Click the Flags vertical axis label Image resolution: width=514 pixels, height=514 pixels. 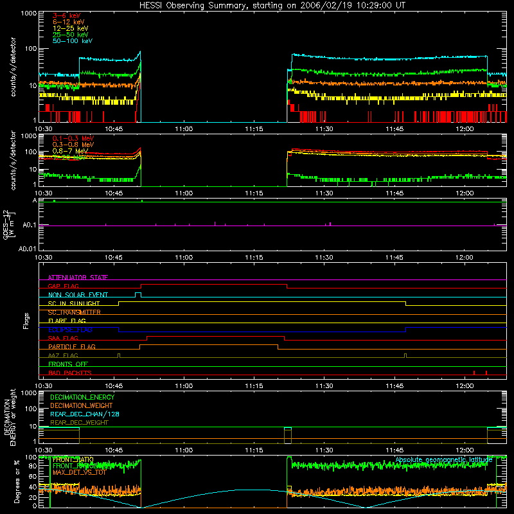tap(26, 321)
